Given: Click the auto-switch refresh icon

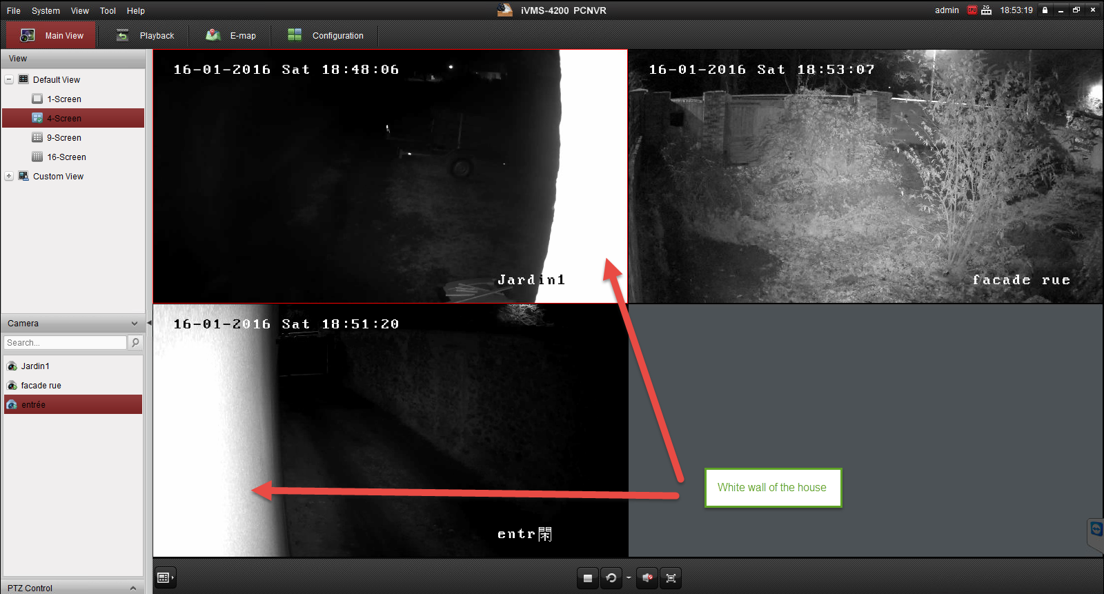Looking at the screenshot, I should (x=611, y=578).
